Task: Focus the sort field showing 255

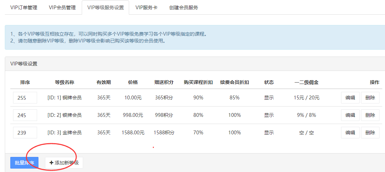Action: pos(25,98)
